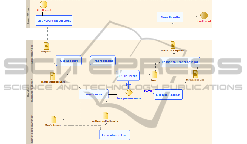Screen dimensions: 247x144
Task: Select the Return Error activity box
Action: point(128,76)
